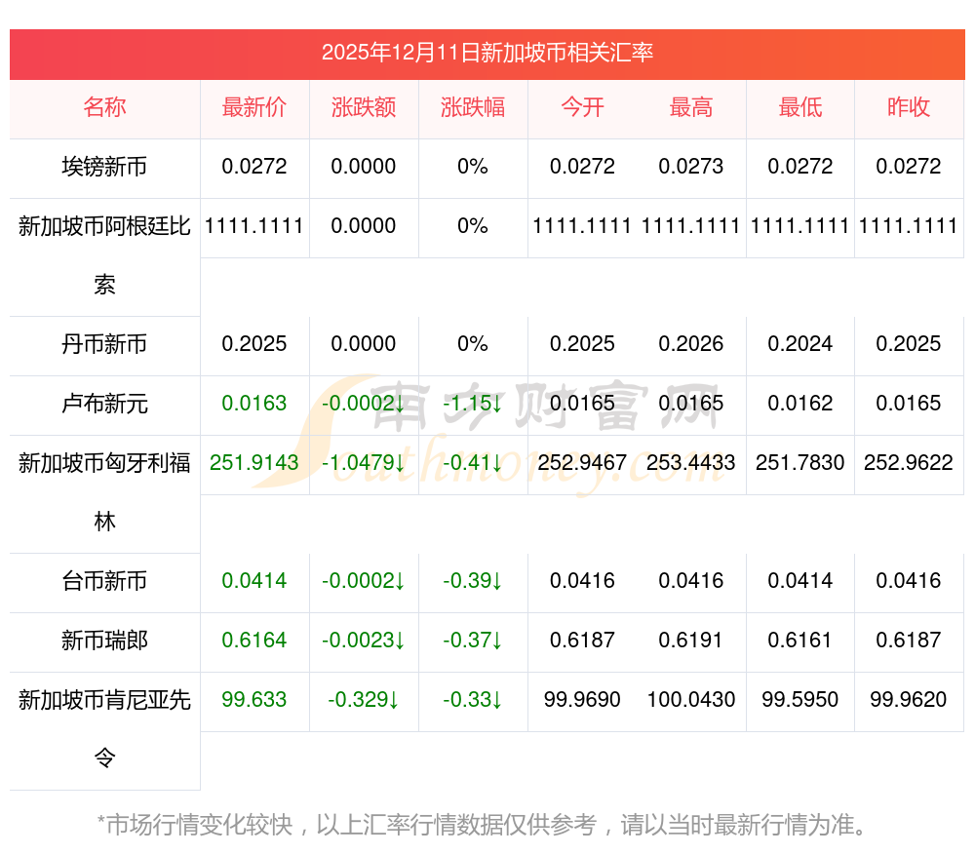The height and width of the screenshot is (855, 975).
Task: Select the 最新价 column header
Action: pos(254,108)
